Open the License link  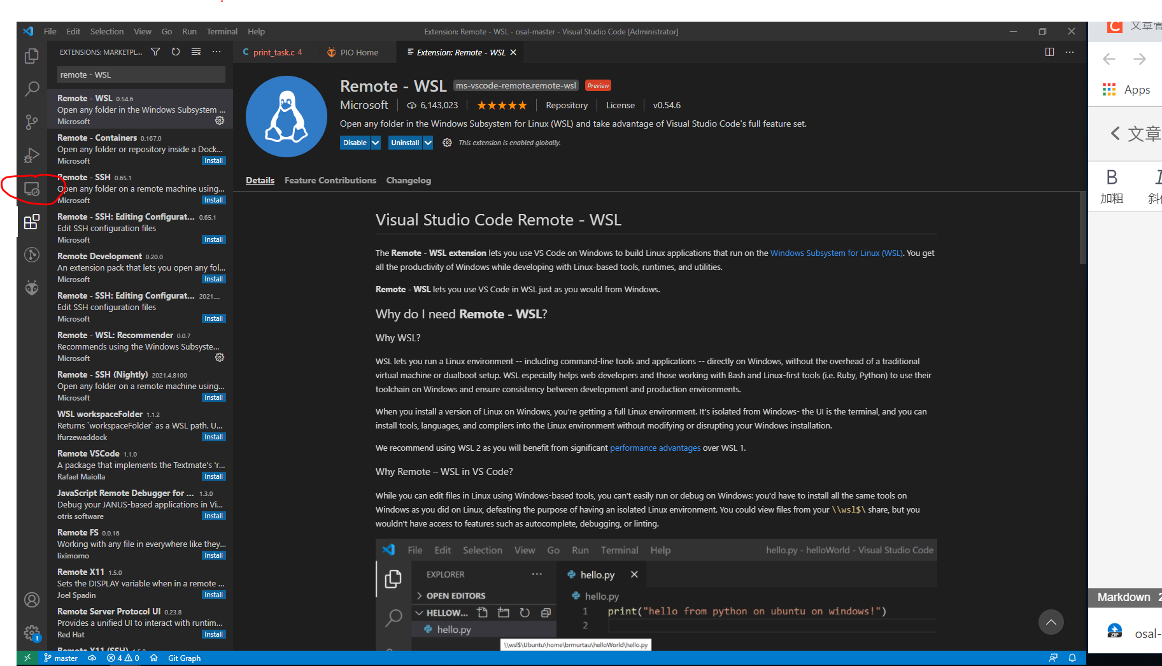click(620, 105)
